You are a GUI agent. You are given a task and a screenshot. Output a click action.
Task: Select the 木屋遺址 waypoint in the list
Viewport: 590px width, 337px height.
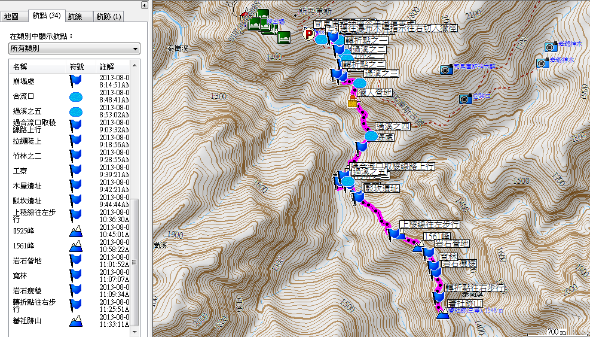coord(27,186)
